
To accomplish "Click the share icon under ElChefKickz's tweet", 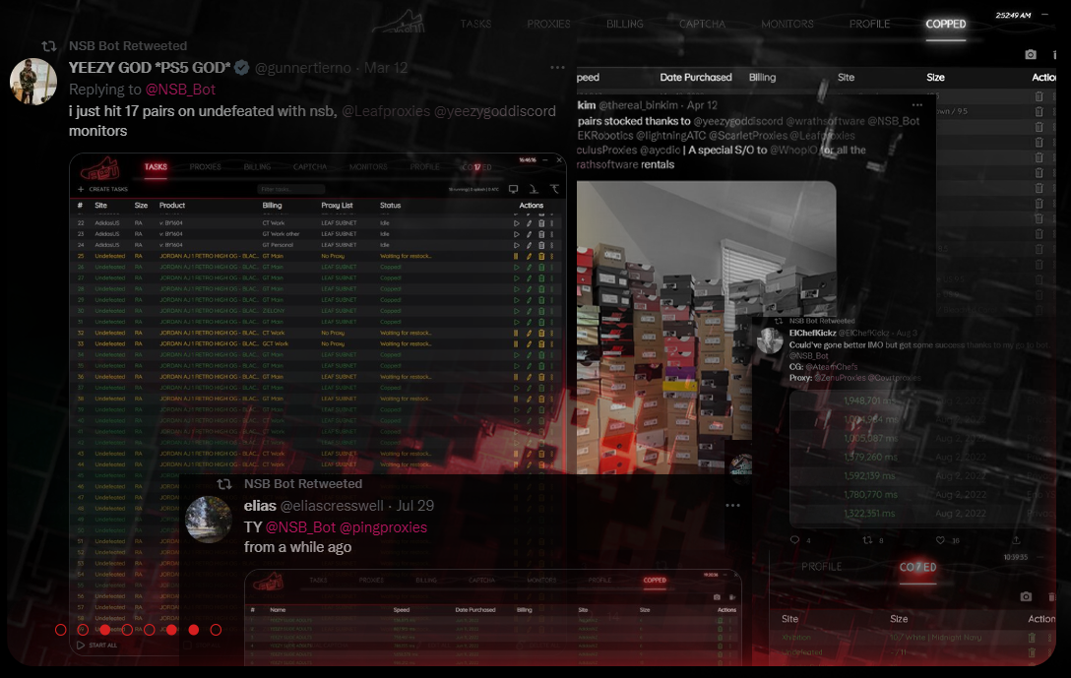I will (x=1015, y=540).
